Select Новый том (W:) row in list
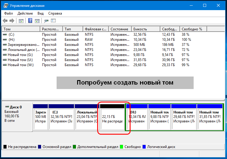The image size is (227, 159). coord(20,65)
